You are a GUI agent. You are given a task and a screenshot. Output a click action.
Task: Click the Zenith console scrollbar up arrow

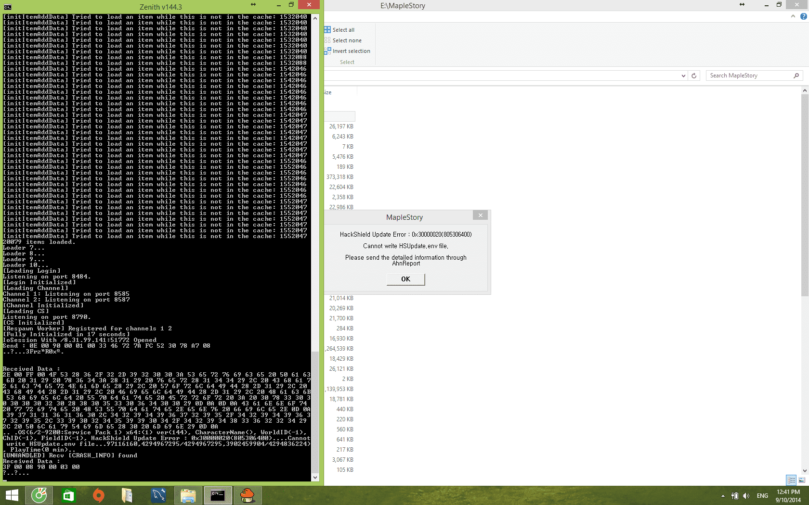(315, 18)
